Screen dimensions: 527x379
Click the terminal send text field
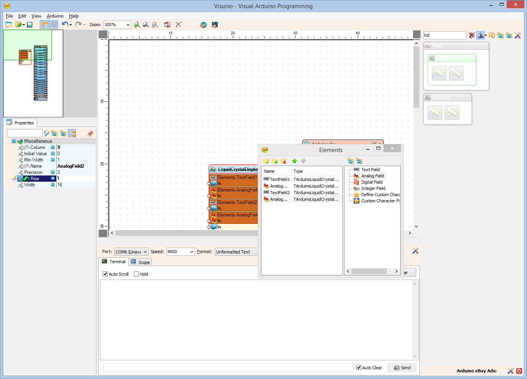pyautogui.click(x=228, y=368)
